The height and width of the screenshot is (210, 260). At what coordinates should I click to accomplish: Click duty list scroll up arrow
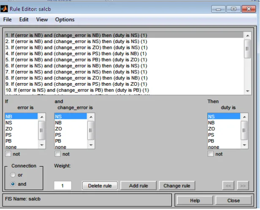(x=244, y=117)
